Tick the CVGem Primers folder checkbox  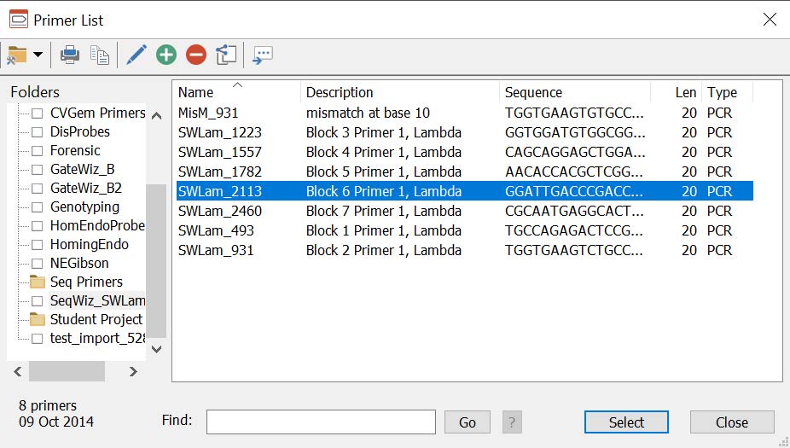click(x=38, y=113)
